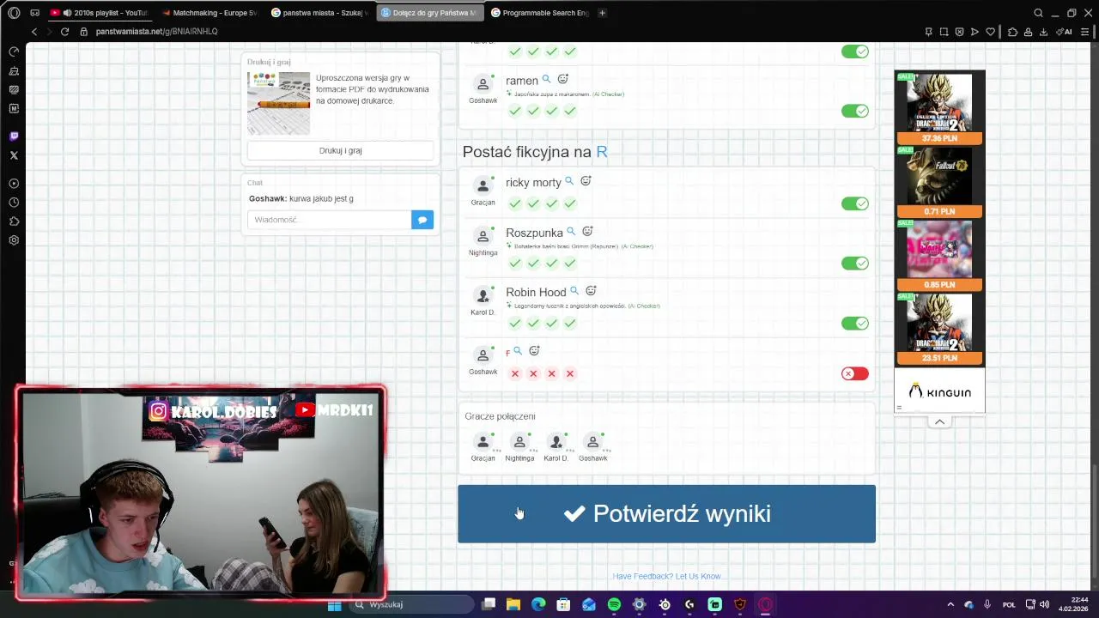1099x618 pixels.
Task: Add emoji reaction to Robin Hood
Action: tap(591, 291)
